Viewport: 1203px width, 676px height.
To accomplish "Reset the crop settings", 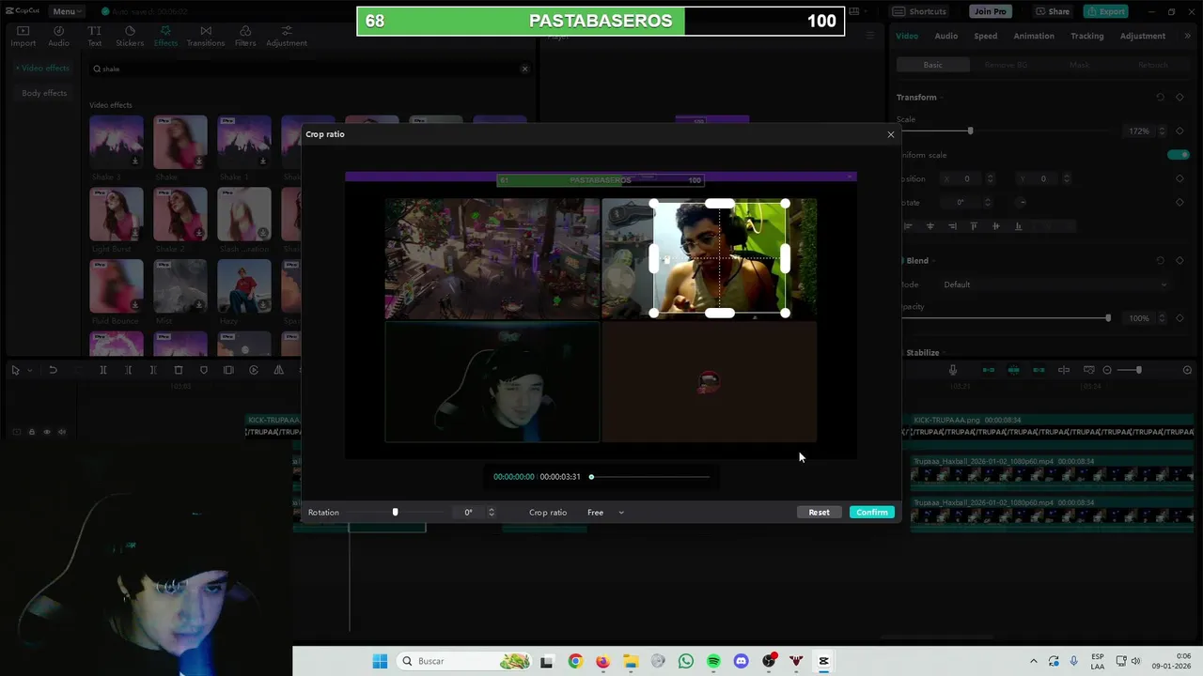I will tap(820, 513).
